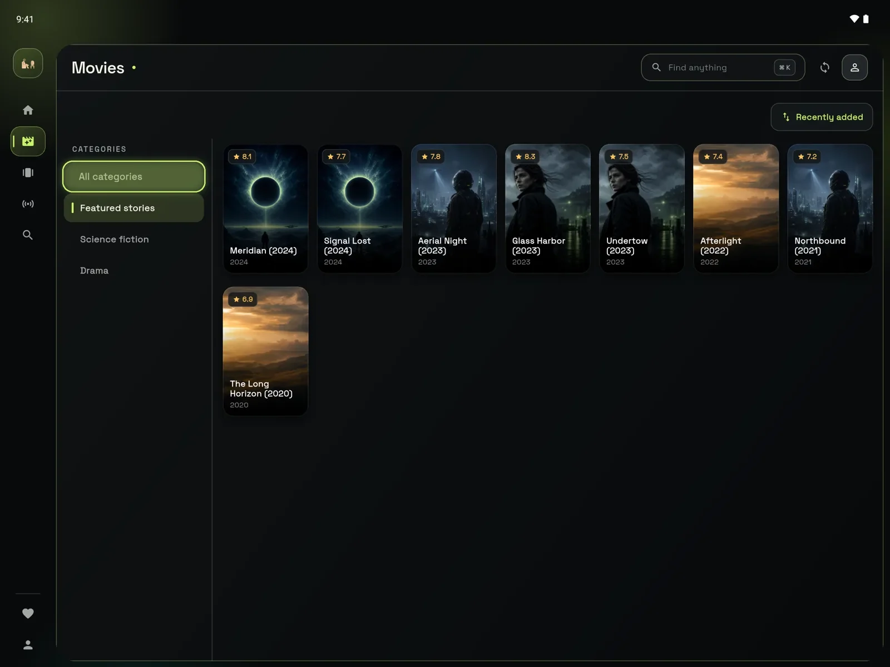
Task: Click the Movies page title
Action: tap(98, 67)
